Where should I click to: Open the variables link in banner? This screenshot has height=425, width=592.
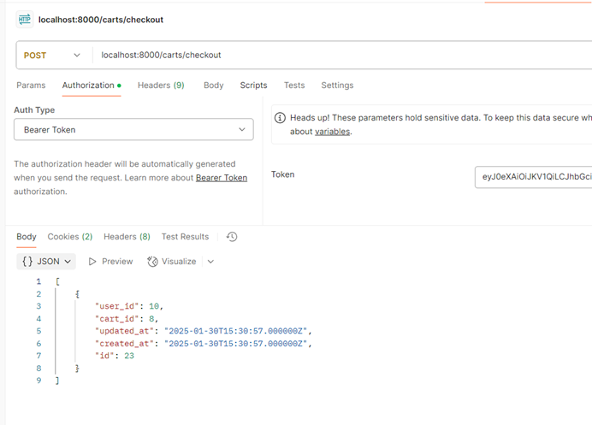point(332,132)
